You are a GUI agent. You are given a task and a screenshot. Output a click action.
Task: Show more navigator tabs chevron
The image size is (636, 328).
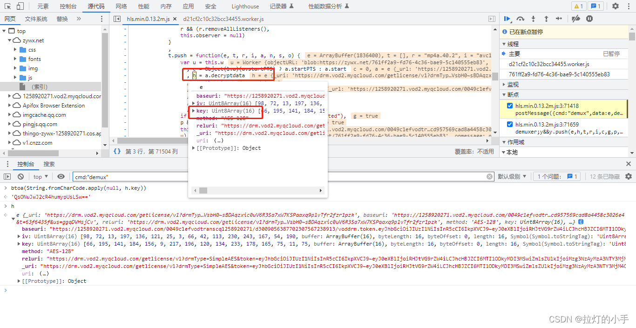tap(79, 19)
